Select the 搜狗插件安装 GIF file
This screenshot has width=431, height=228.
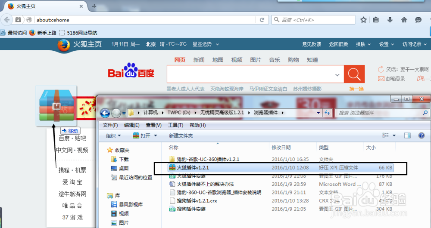pos(187,209)
